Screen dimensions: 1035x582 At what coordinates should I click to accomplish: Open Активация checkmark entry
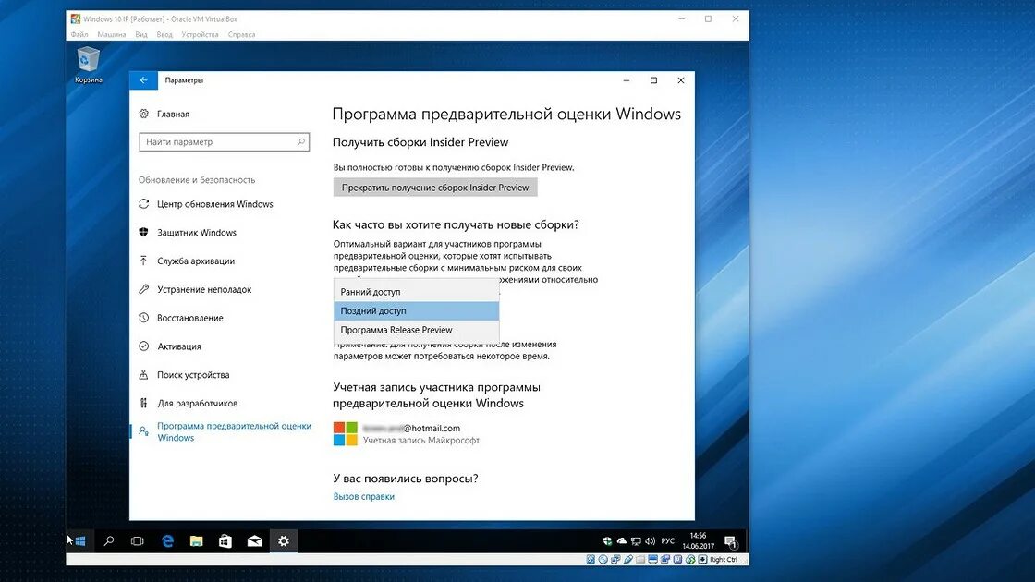pyautogui.click(x=170, y=346)
